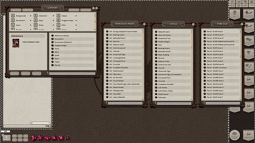Click the modifier stack box showing 0

7,138
